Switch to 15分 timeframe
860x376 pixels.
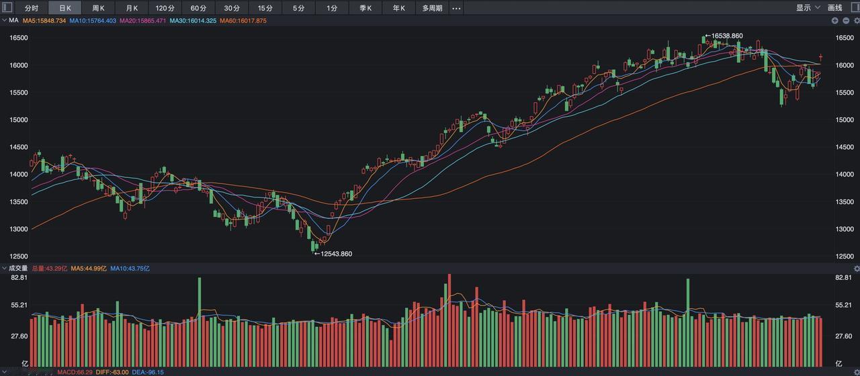[x=265, y=8]
